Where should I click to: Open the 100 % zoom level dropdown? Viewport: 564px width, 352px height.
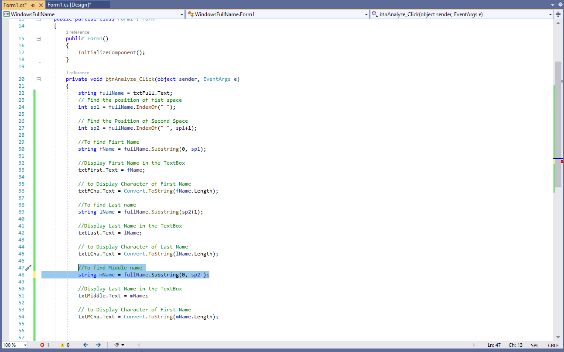tap(25, 345)
